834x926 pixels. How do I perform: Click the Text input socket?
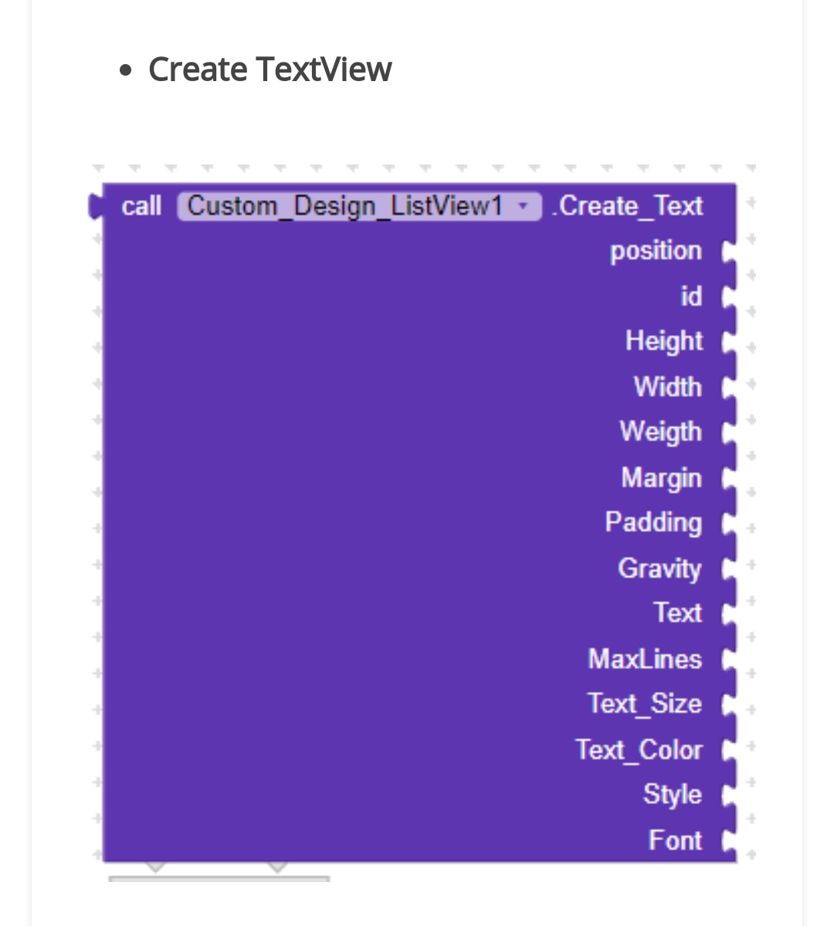(727, 614)
